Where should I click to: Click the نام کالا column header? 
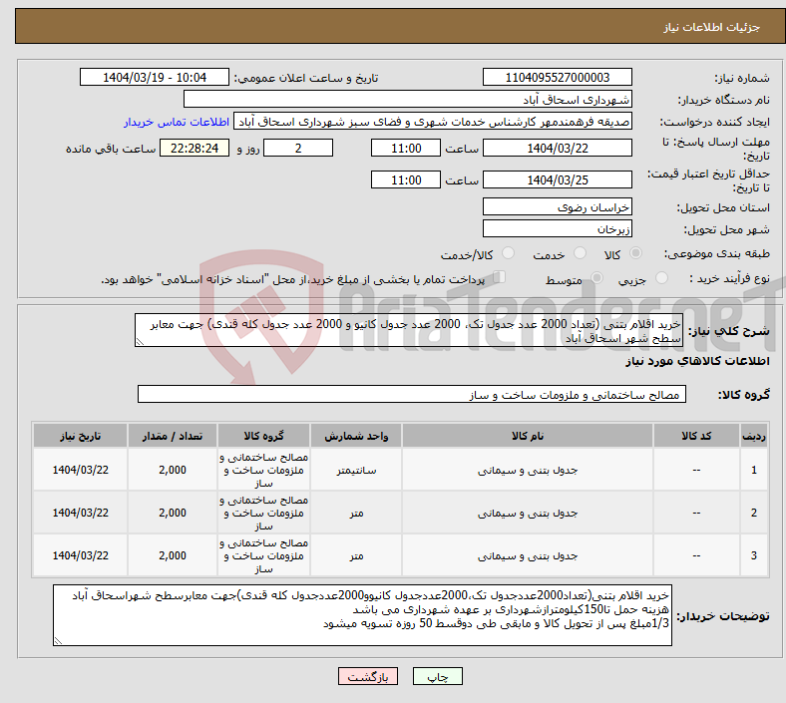528,436
